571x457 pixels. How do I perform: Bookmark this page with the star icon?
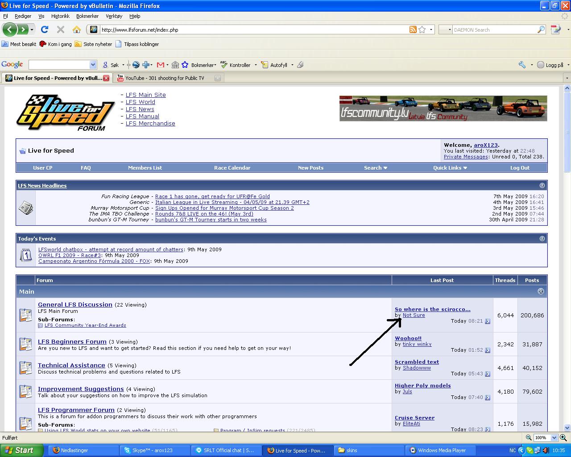422,30
